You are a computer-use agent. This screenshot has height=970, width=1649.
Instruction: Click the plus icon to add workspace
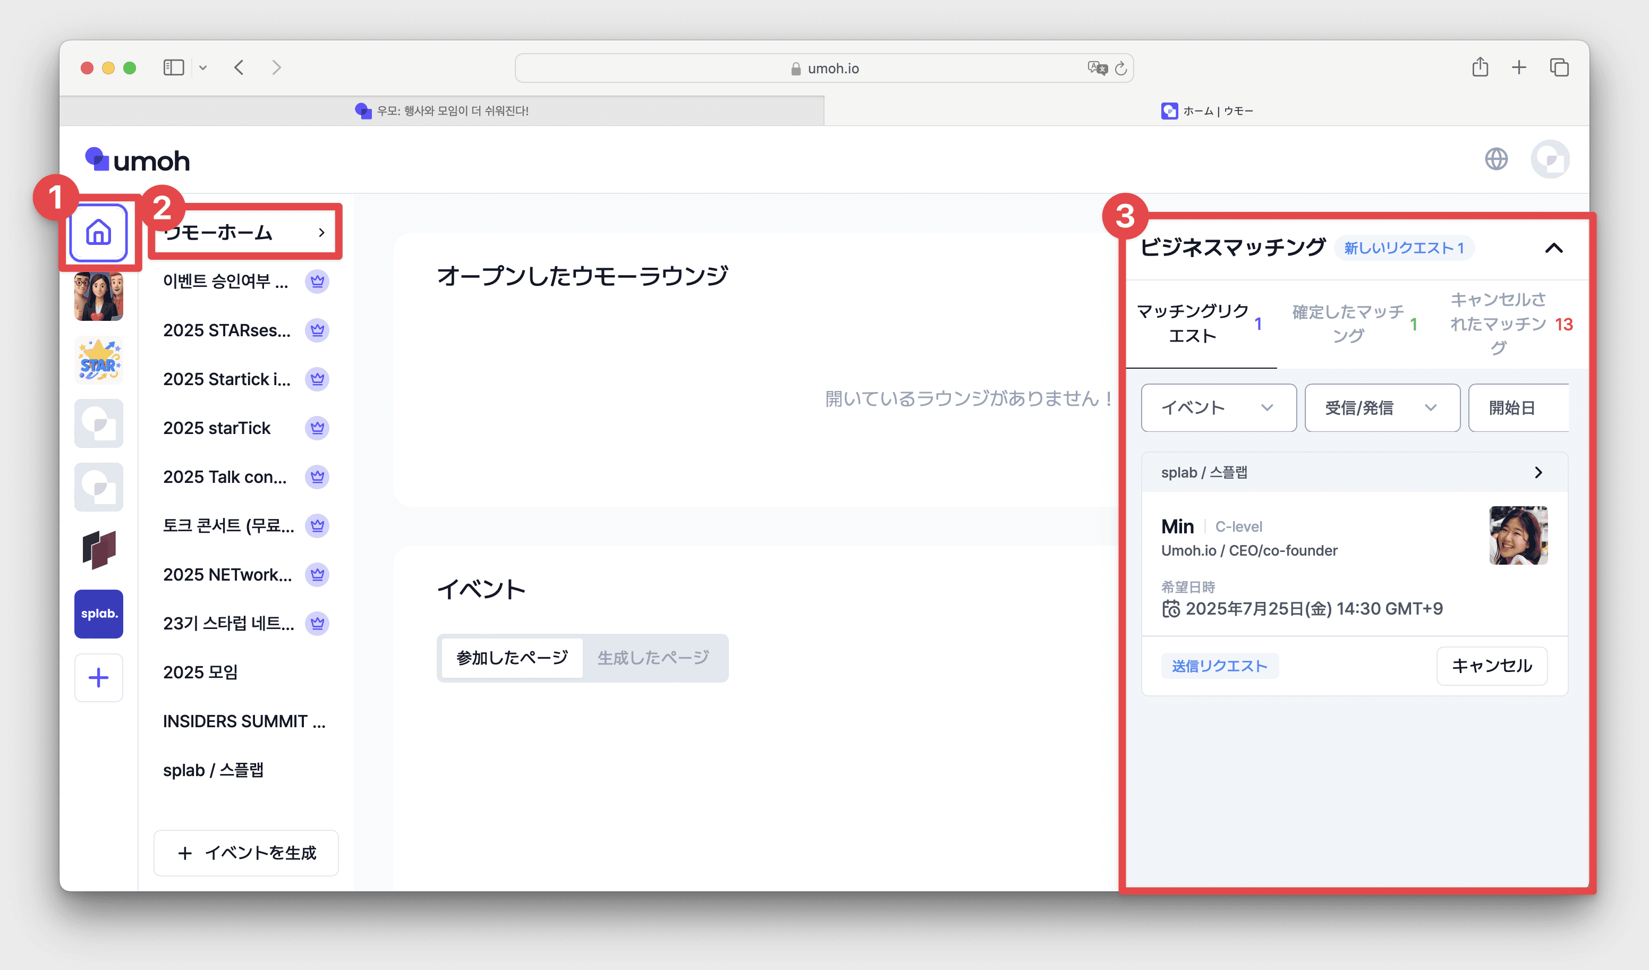click(x=98, y=677)
